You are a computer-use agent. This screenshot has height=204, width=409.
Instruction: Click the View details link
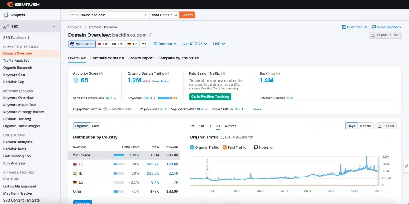click(160, 81)
